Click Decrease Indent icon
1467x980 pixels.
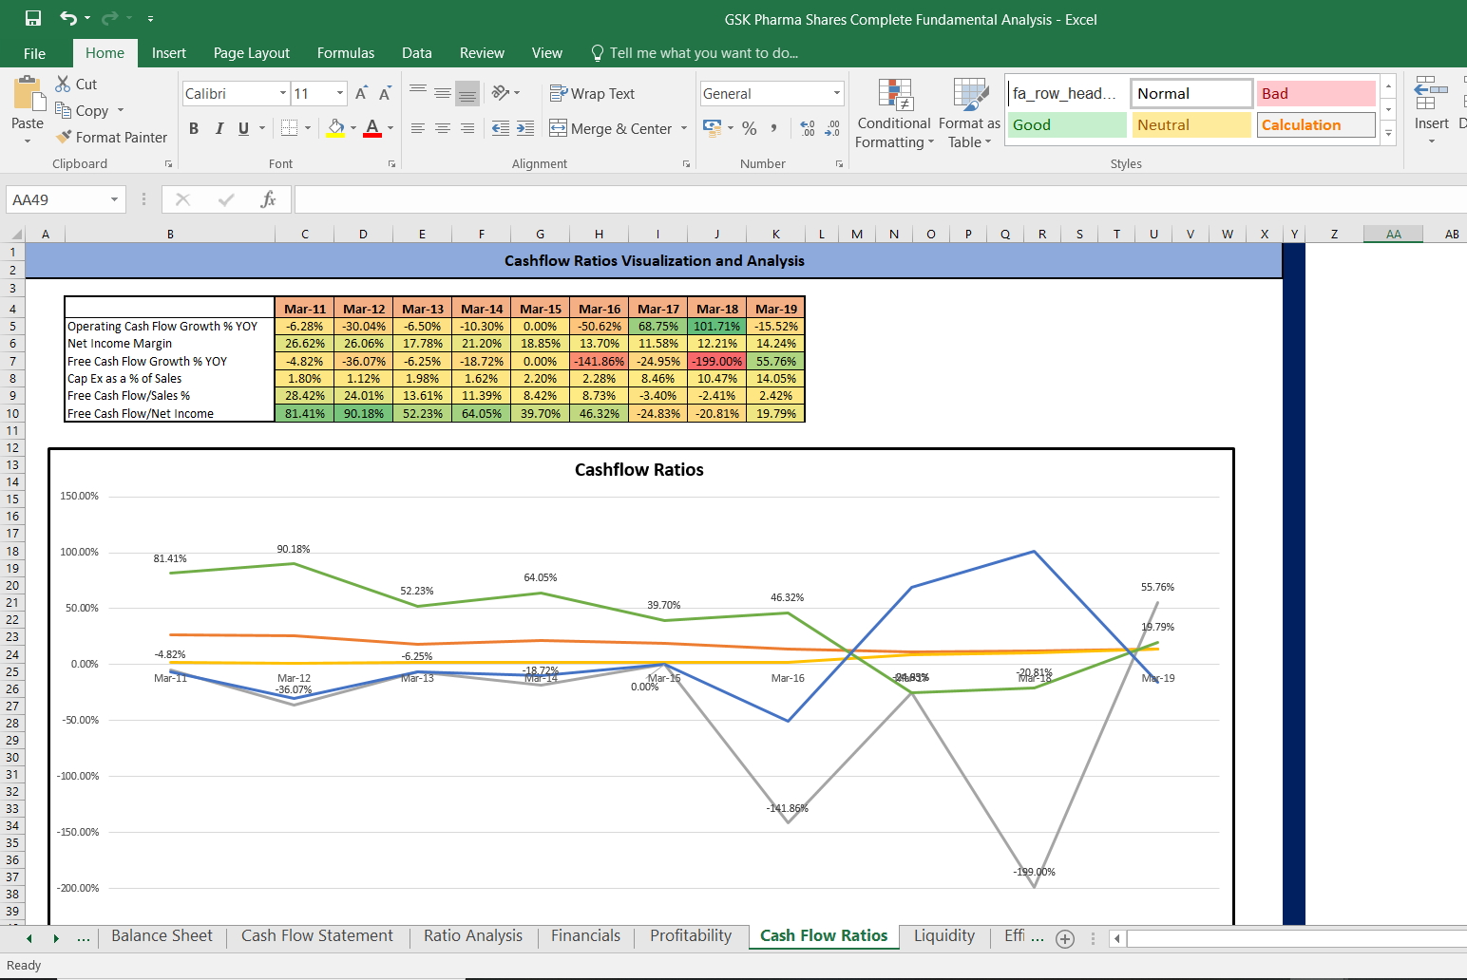(501, 127)
